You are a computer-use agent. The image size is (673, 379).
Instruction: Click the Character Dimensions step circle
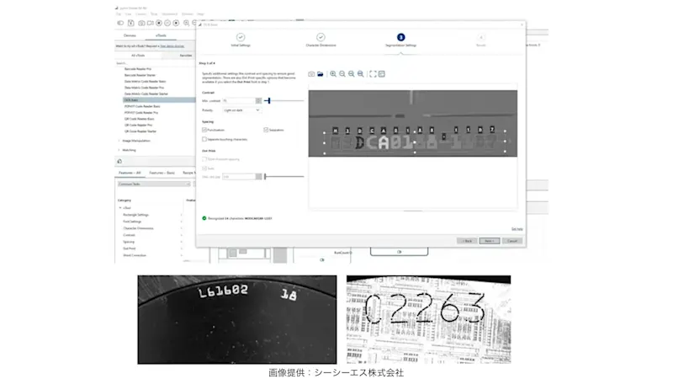(321, 37)
